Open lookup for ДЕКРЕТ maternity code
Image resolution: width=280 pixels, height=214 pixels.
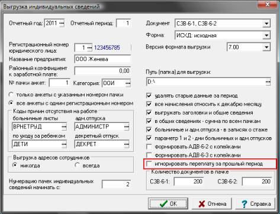pyautogui.click(x=127, y=144)
